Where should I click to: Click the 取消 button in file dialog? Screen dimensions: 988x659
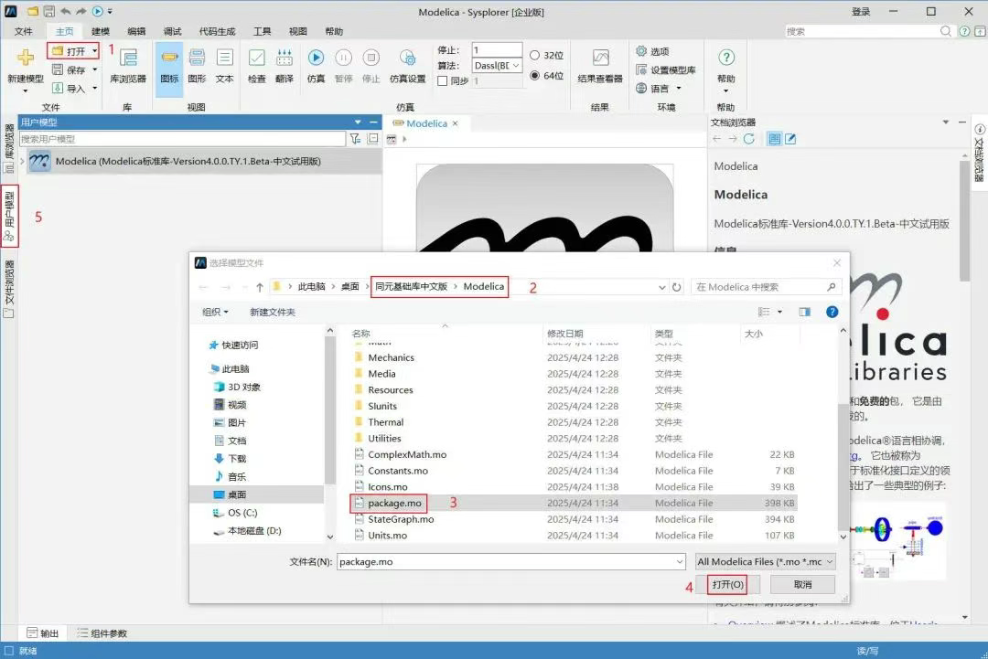(803, 585)
